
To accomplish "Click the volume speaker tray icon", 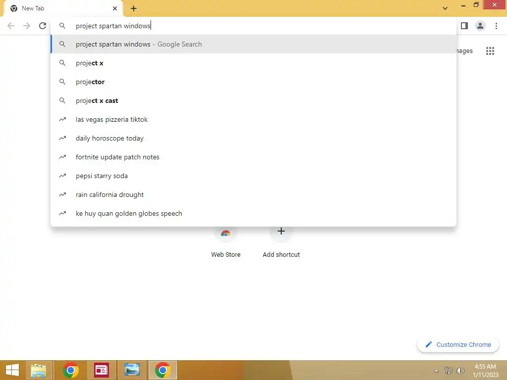I will [460, 370].
